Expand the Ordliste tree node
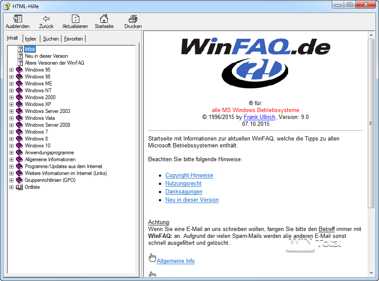The width and height of the screenshot is (379, 281). click(11, 187)
